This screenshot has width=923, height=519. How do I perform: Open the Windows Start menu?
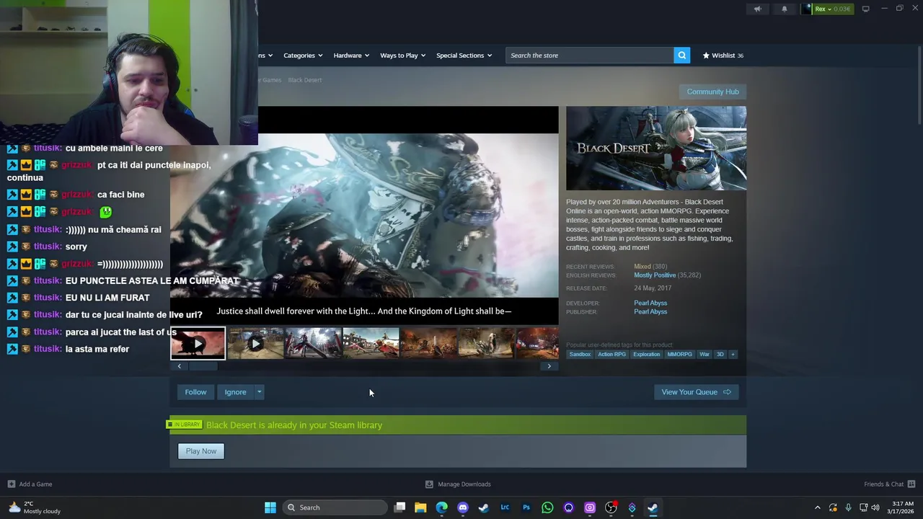coord(270,507)
